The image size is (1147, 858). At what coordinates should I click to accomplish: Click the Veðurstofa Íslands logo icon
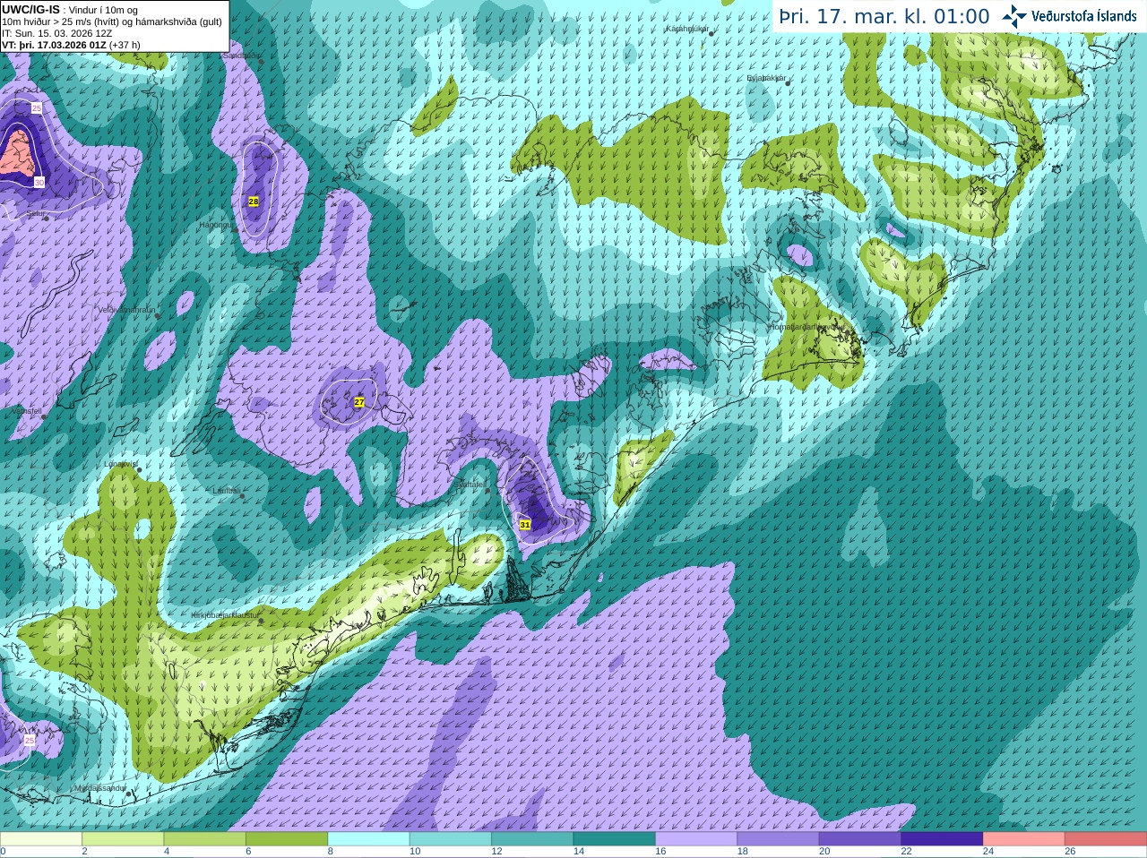tap(1014, 16)
